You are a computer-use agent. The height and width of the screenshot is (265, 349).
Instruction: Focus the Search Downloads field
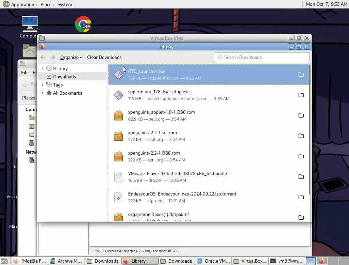coord(262,58)
